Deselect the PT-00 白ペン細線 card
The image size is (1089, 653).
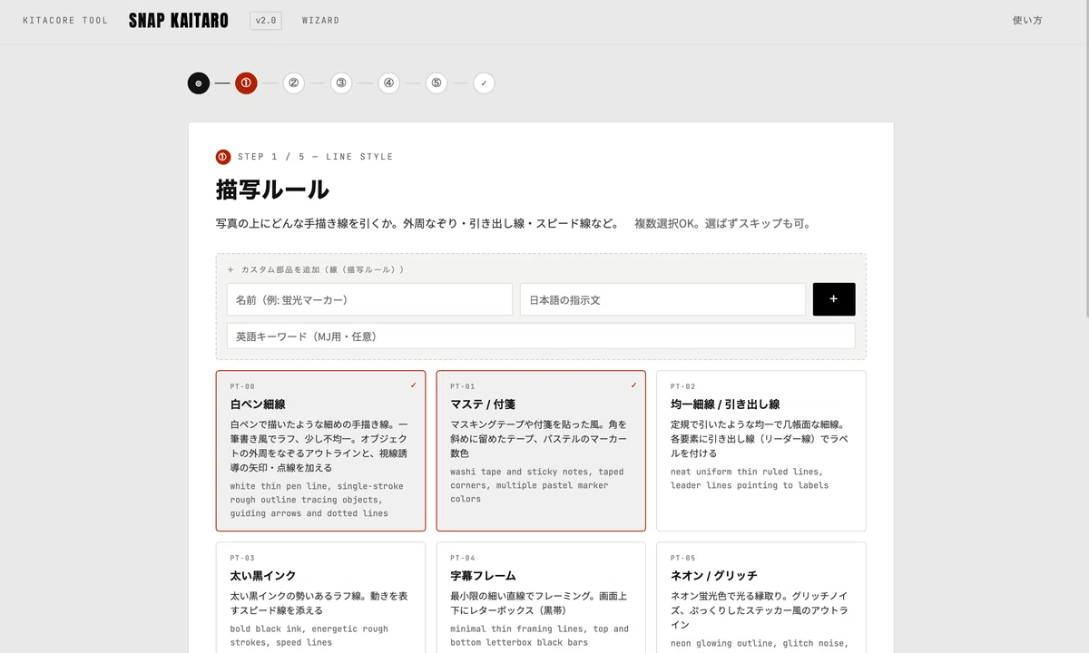click(320, 451)
